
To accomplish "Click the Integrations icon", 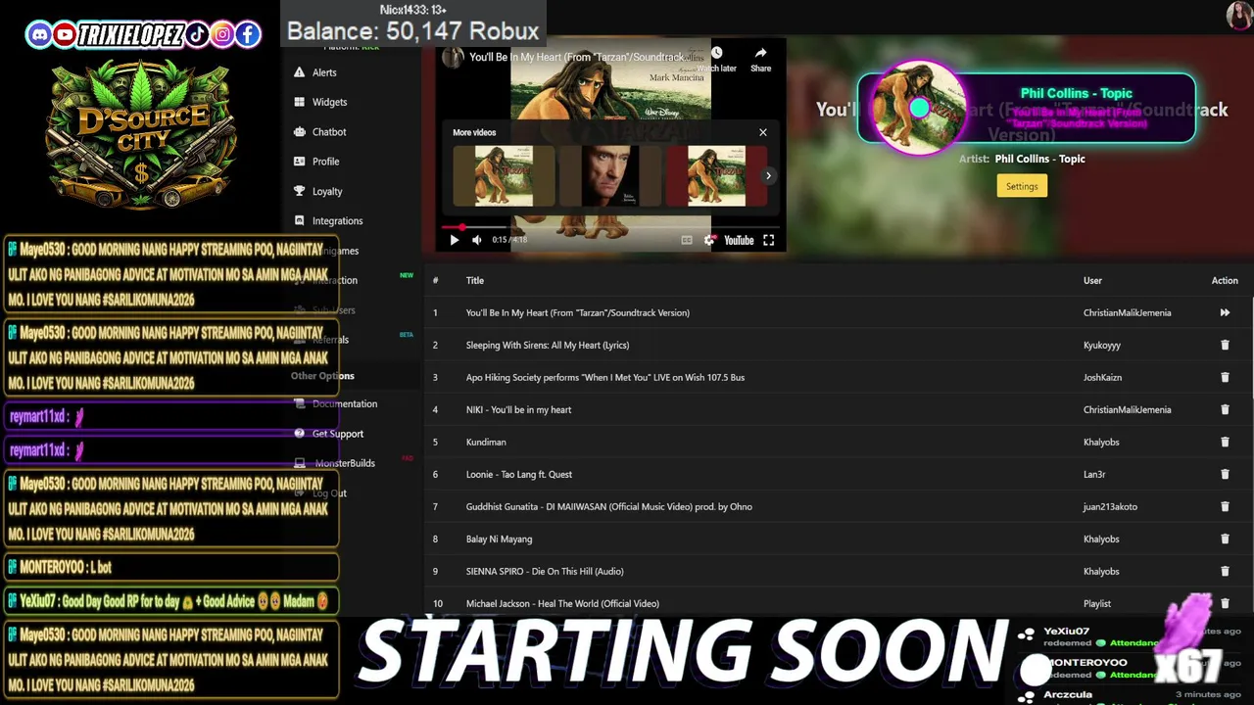I will 300,220.
